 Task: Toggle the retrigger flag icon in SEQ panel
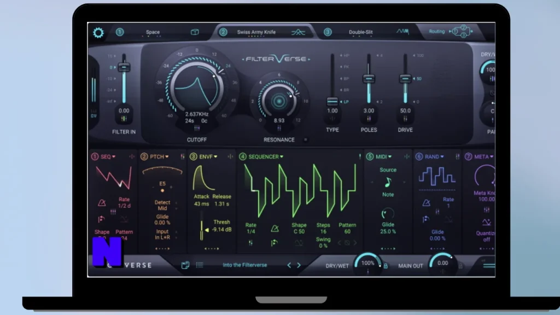(x=101, y=219)
